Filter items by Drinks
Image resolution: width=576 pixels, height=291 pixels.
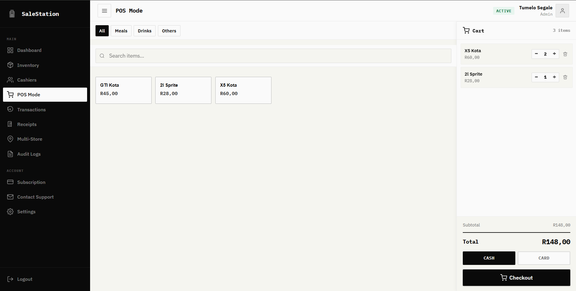coord(144,31)
